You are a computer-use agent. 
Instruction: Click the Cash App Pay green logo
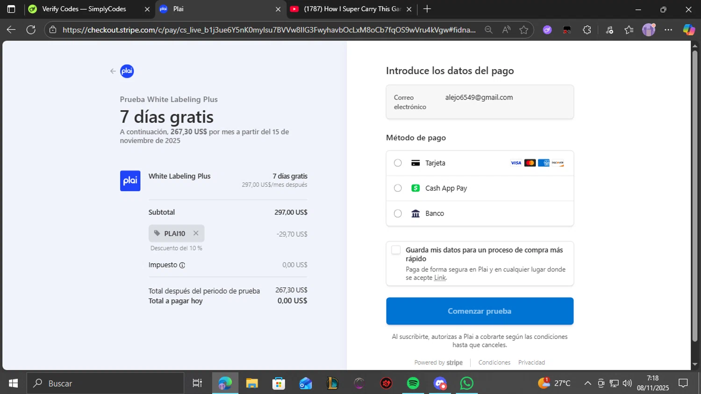pyautogui.click(x=415, y=188)
